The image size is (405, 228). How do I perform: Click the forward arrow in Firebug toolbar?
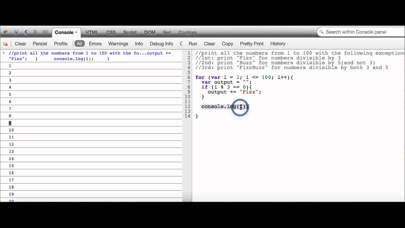(35, 32)
